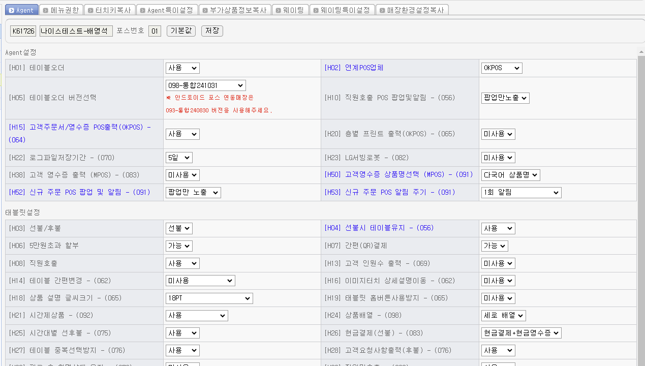Image resolution: width=645 pixels, height=366 pixels.
Task: Open the 테이블오더 버전선택 dropdown
Action: point(205,85)
